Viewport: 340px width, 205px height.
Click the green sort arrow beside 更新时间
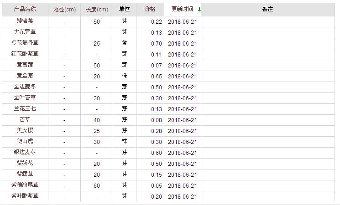[199, 9]
